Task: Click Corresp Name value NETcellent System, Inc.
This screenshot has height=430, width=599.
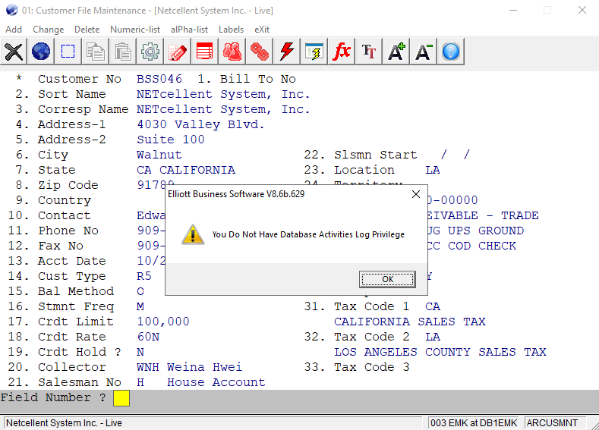Action: click(223, 109)
